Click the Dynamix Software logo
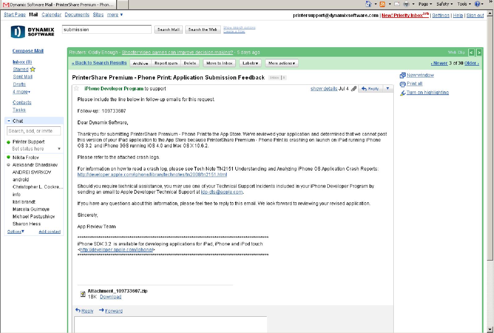The image size is (494, 333). pyautogui.click(x=33, y=32)
